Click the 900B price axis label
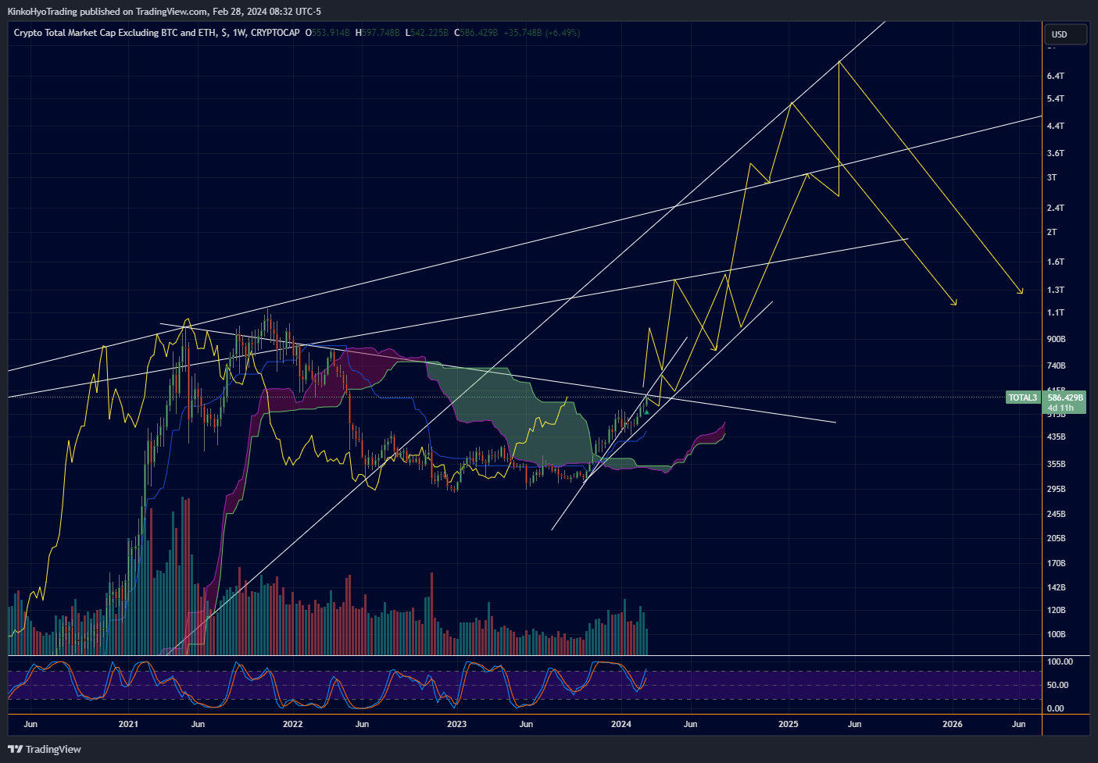 (1057, 339)
